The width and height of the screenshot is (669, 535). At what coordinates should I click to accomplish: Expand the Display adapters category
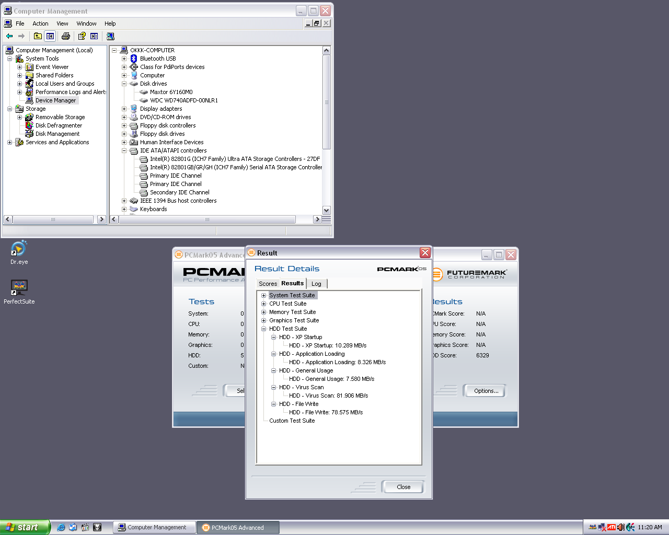(124, 109)
